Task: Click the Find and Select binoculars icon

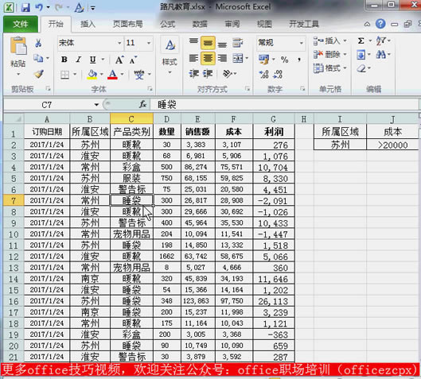Action: pos(381,55)
